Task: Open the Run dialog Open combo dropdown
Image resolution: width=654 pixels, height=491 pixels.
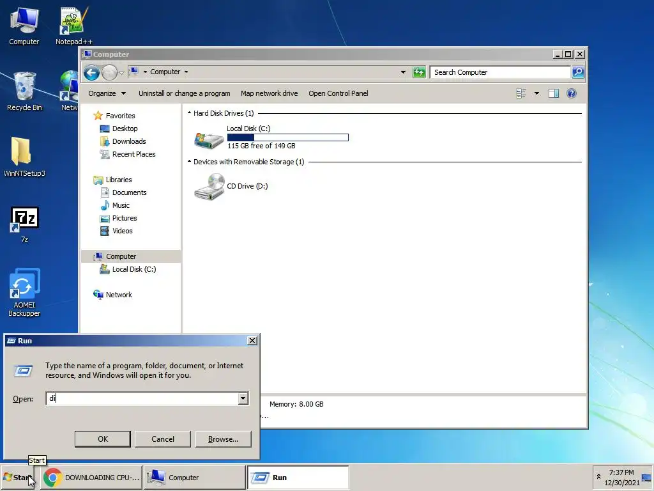Action: coord(243,398)
